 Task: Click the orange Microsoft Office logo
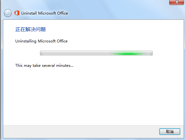pos(17,13)
